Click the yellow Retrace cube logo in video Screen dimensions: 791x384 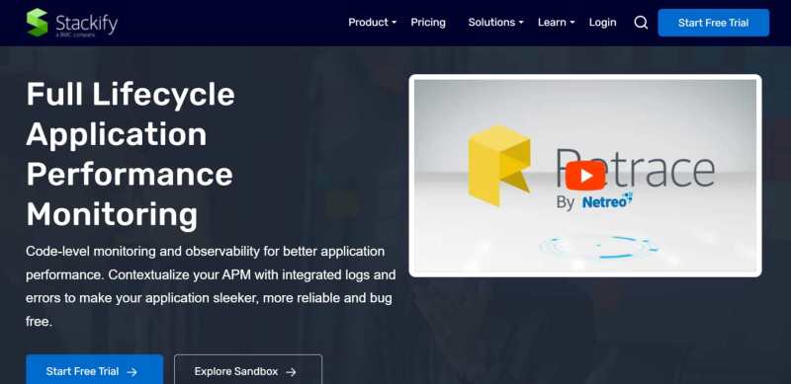499,165
